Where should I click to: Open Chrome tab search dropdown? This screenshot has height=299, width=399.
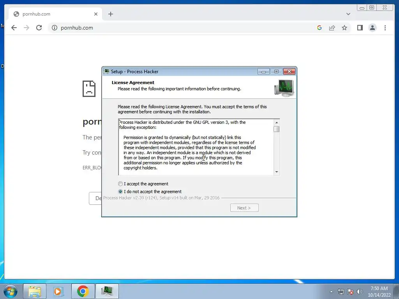pos(348,14)
